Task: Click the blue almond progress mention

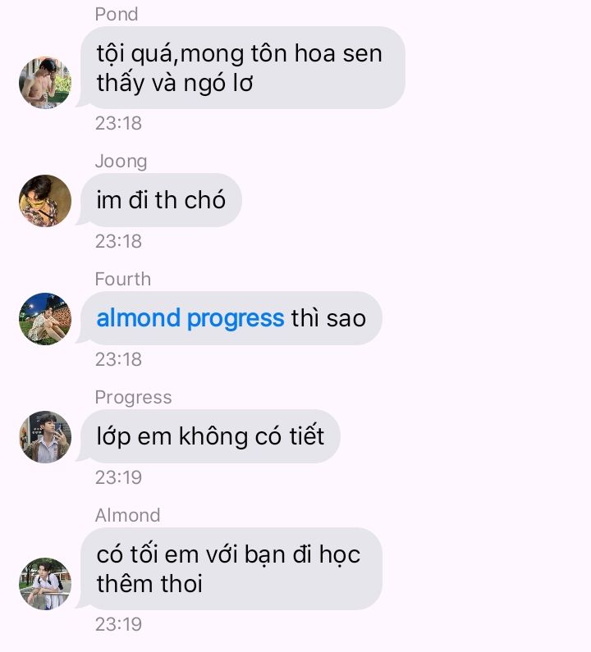Action: click(190, 319)
